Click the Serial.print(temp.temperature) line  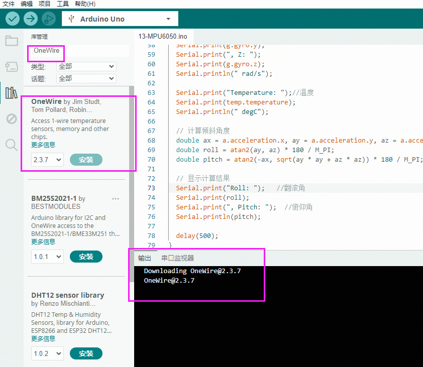point(236,102)
